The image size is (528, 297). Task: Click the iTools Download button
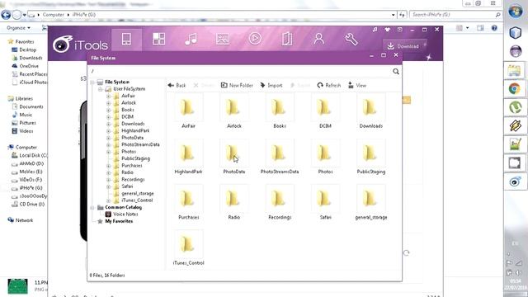click(x=405, y=46)
